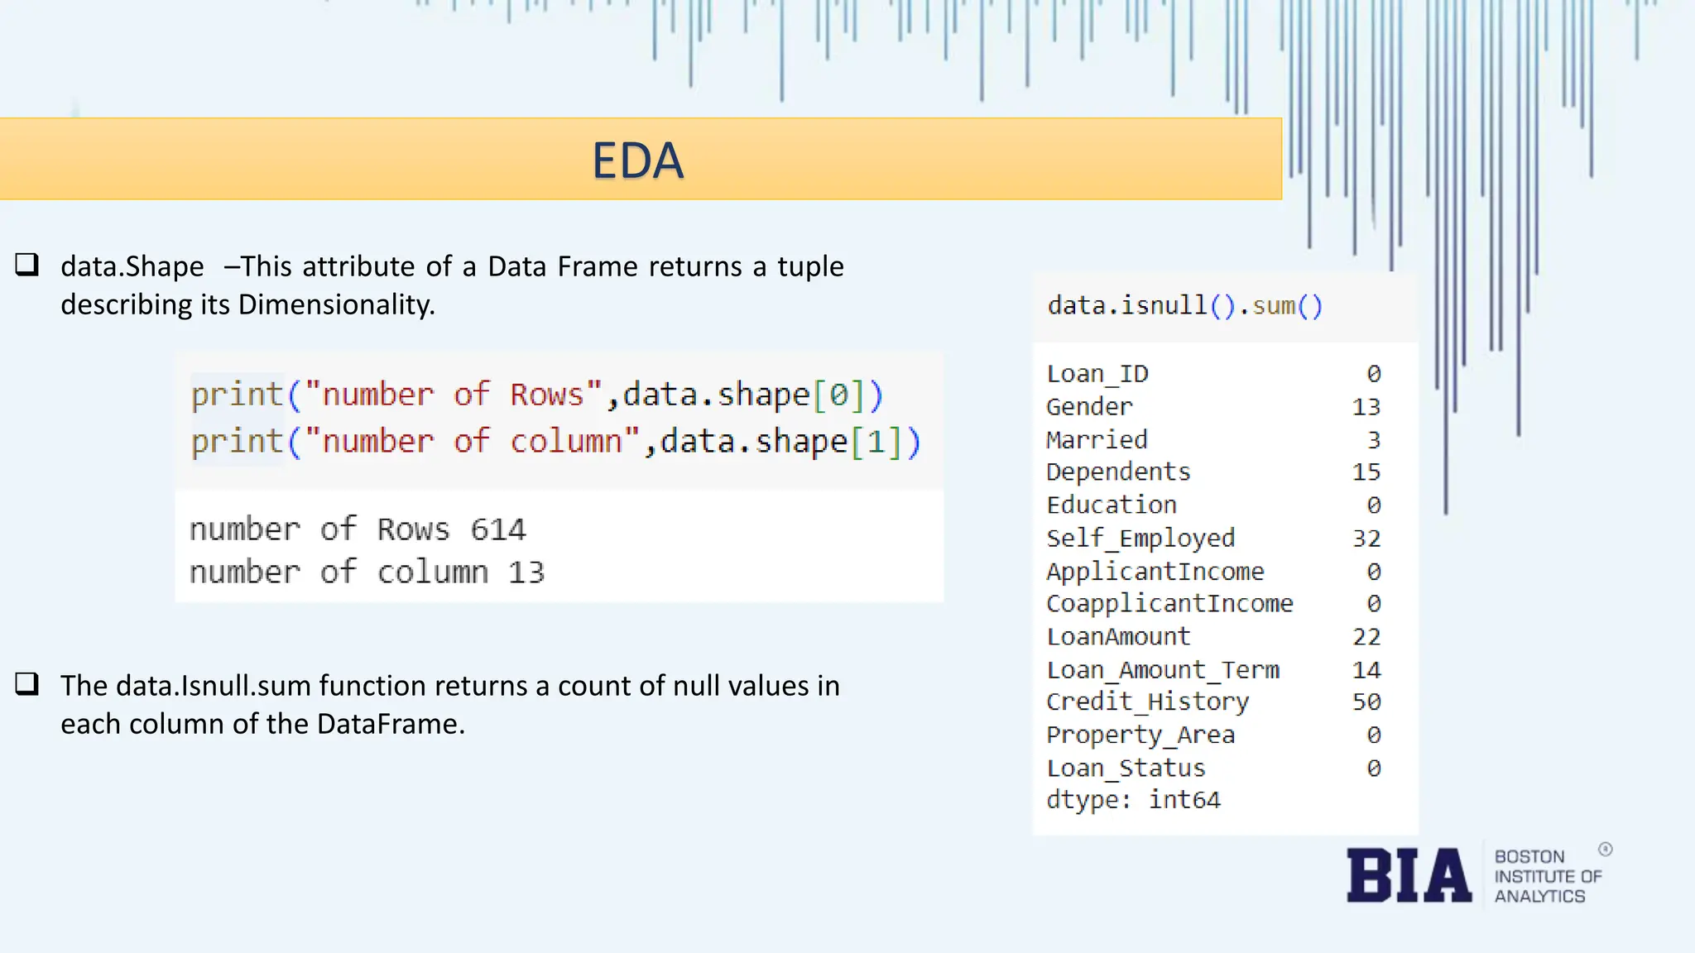Click the Loan_ID entry in null counts
The height and width of the screenshot is (953, 1695).
pos(1097,374)
